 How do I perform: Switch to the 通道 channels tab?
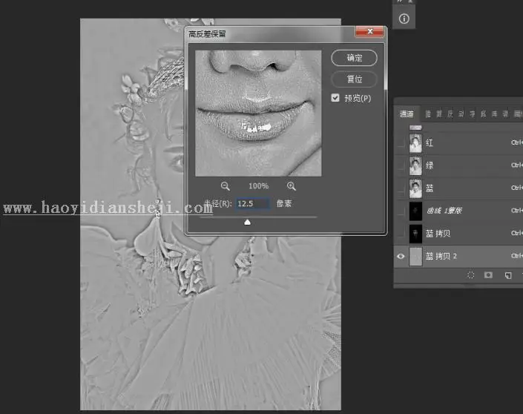point(407,114)
